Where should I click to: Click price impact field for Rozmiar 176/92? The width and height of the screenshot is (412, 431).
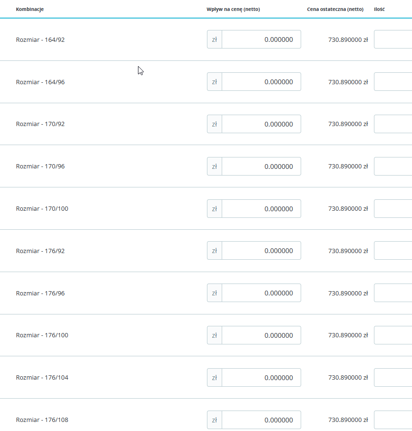(x=261, y=251)
